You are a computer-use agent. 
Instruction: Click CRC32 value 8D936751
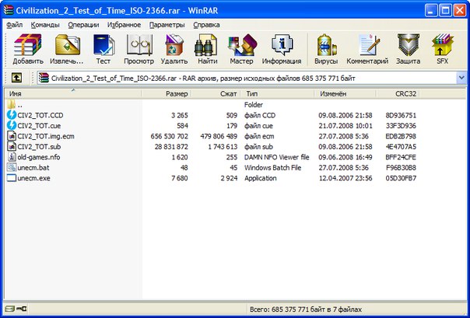click(x=401, y=115)
